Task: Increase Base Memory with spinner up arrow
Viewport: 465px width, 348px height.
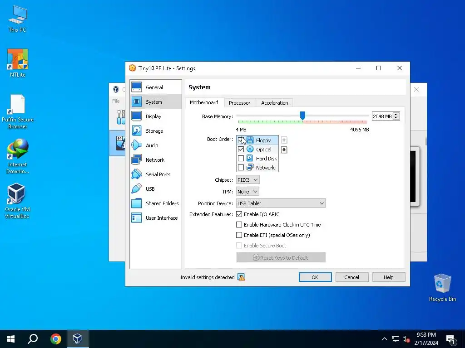Action: (x=396, y=114)
